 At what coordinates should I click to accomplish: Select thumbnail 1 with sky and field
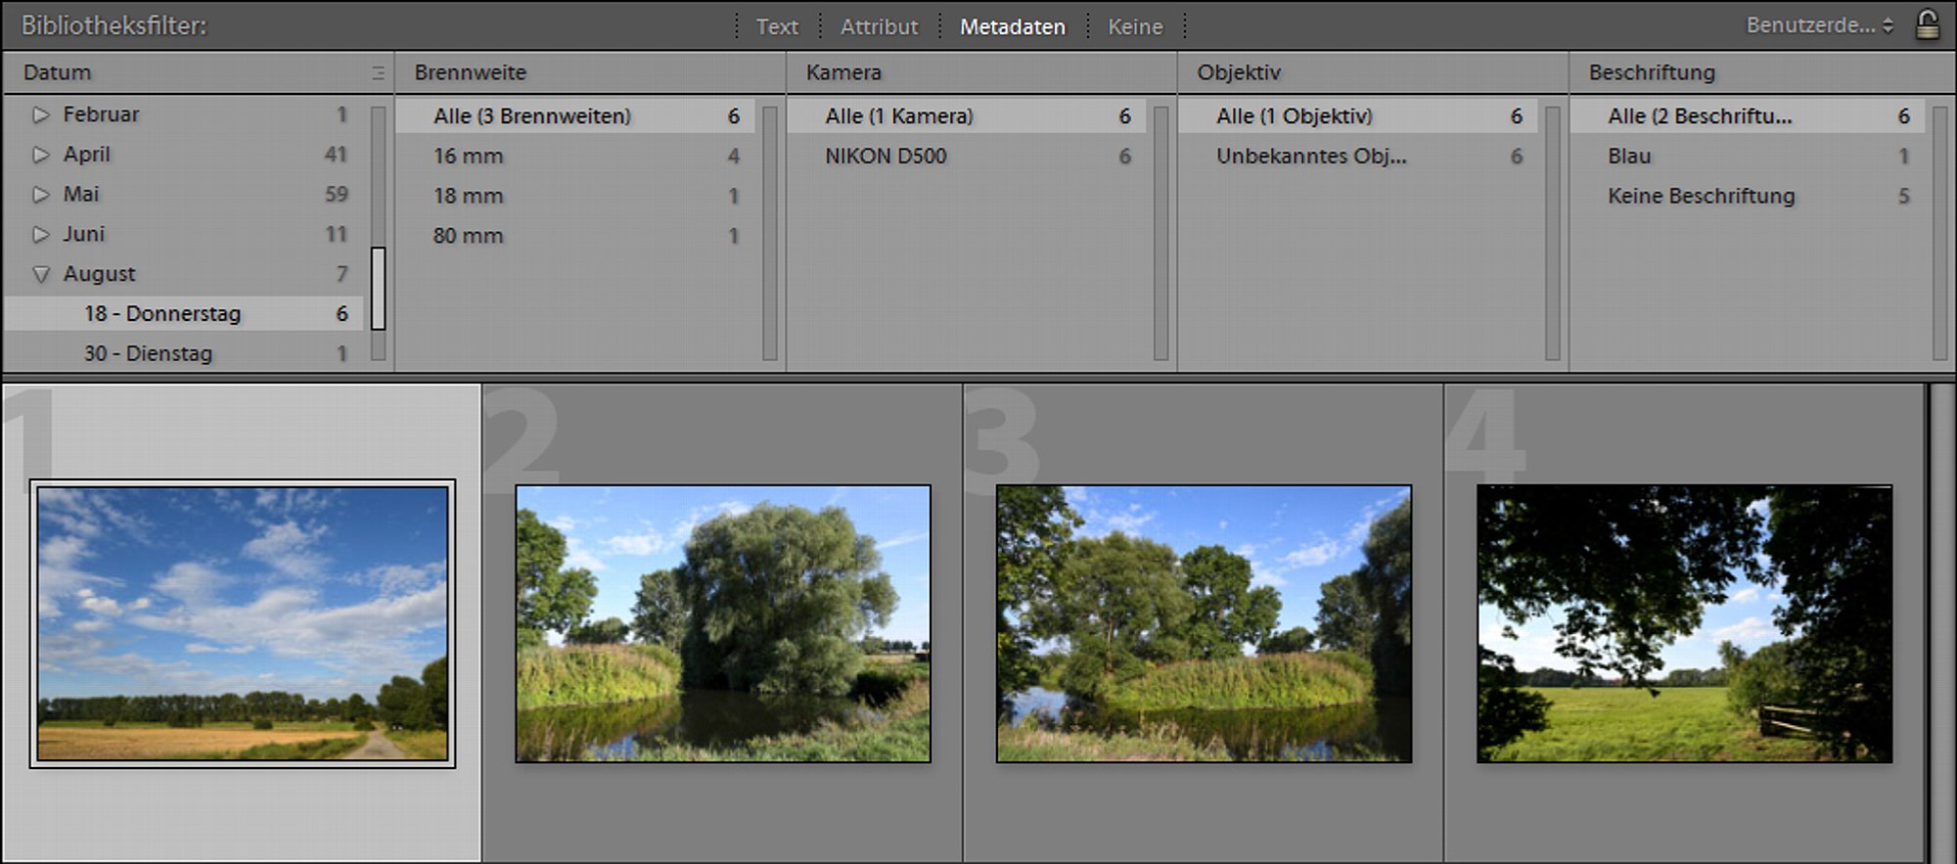pyautogui.click(x=243, y=623)
